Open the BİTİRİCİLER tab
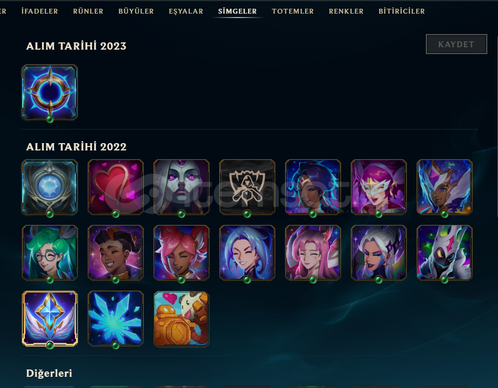This screenshot has height=388, width=498. pos(402,11)
